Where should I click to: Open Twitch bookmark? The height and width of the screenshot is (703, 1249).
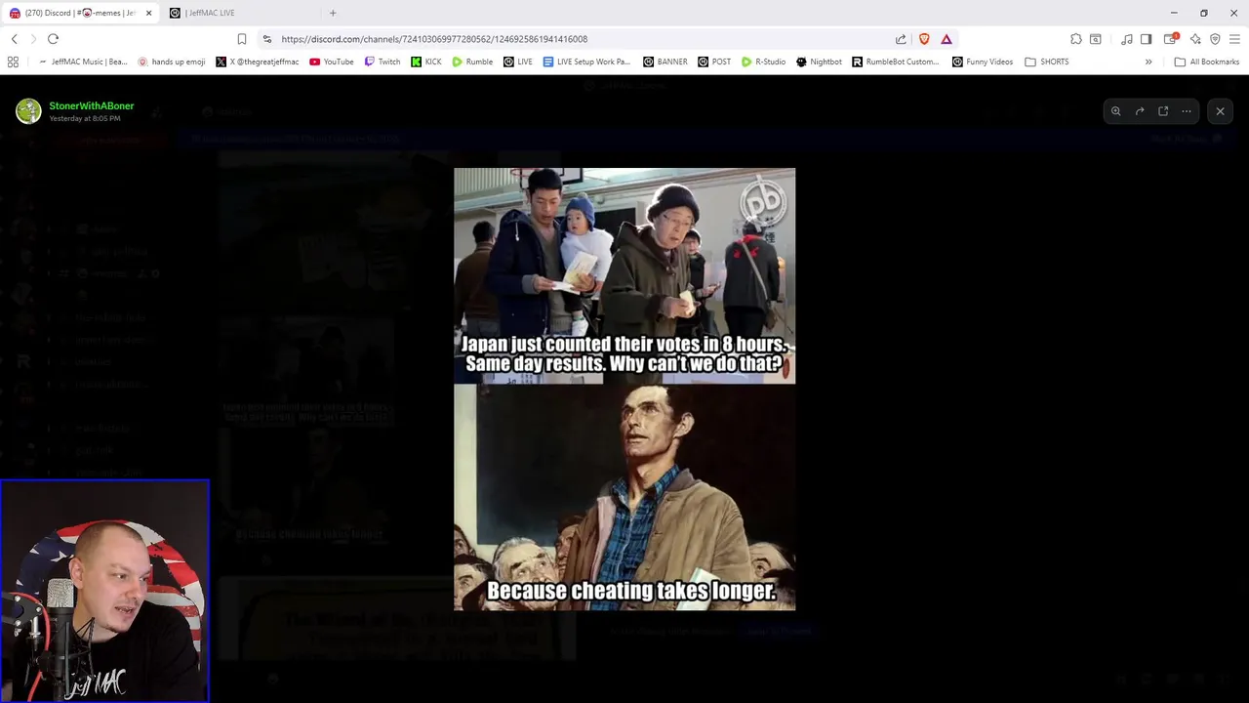tap(383, 62)
